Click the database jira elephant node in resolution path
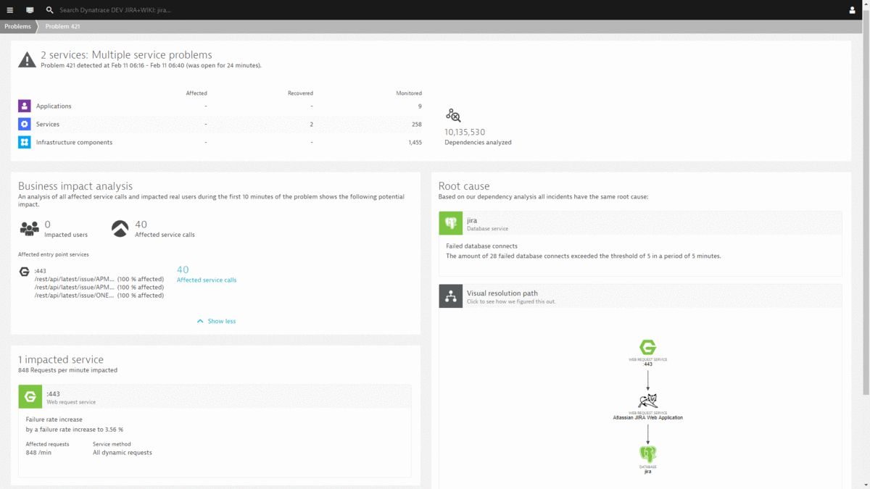This screenshot has height=489, width=870. [647, 453]
